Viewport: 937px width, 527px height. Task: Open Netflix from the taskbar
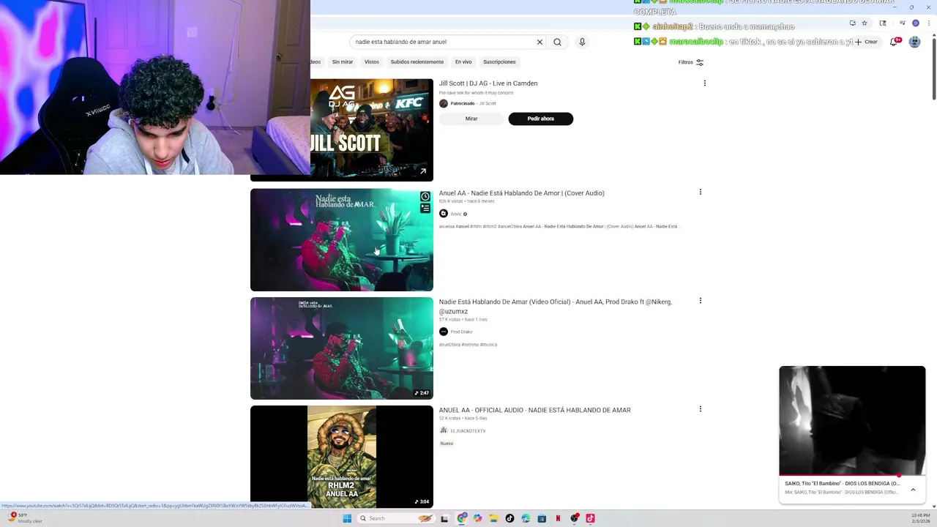(558, 518)
